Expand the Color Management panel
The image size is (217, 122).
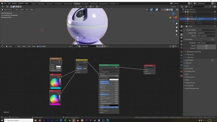192,88
